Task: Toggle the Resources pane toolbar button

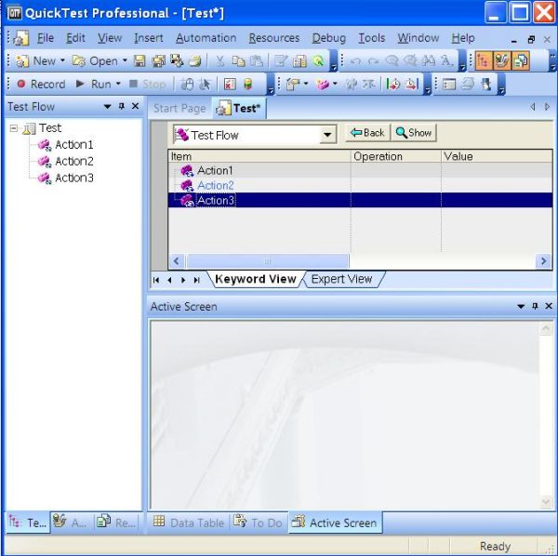Action: pyautogui.click(x=521, y=60)
